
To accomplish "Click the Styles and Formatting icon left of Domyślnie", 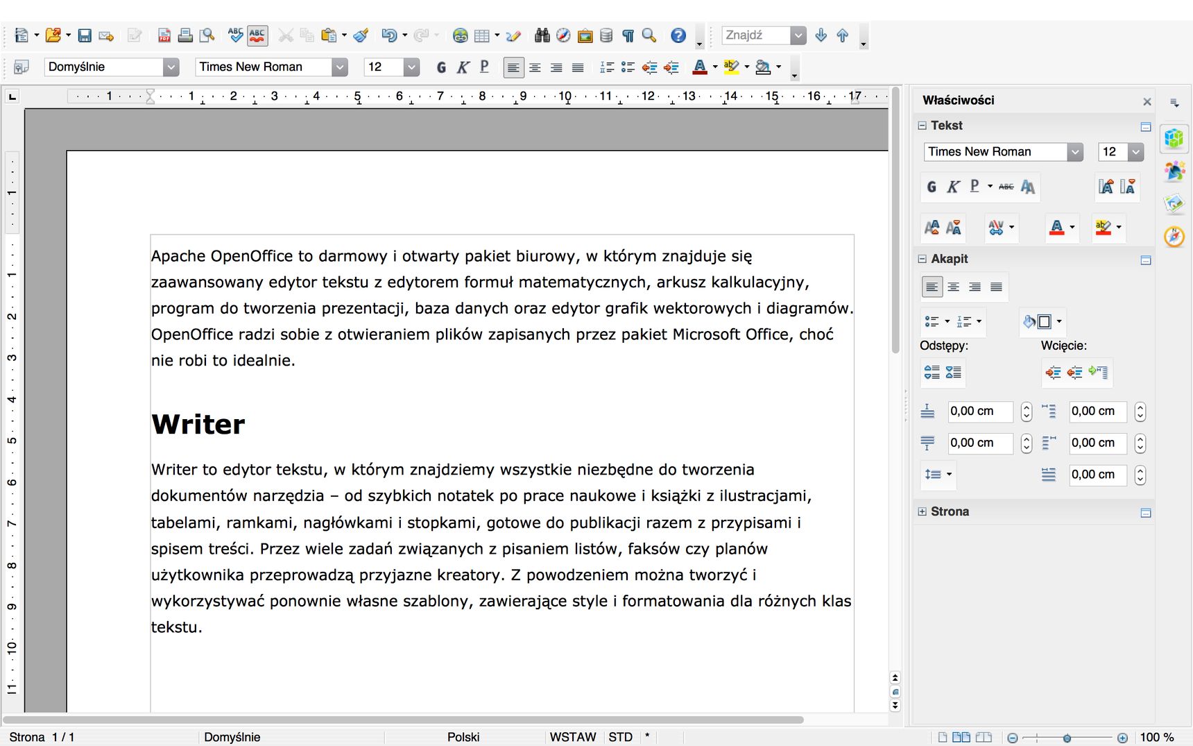I will (x=22, y=67).
